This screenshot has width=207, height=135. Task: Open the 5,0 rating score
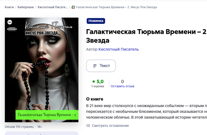(x=100, y=82)
